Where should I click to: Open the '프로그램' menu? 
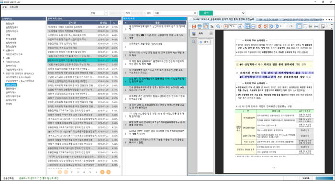pyautogui.click(x=14, y=7)
